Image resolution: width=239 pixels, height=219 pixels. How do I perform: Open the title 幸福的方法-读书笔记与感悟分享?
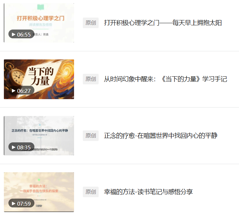point(148,192)
